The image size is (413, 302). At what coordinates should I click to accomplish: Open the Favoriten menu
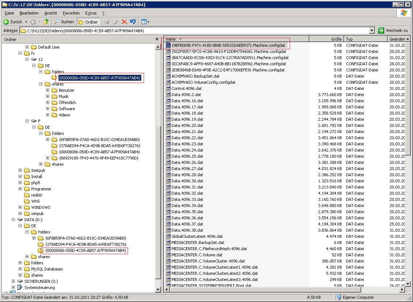click(x=71, y=13)
